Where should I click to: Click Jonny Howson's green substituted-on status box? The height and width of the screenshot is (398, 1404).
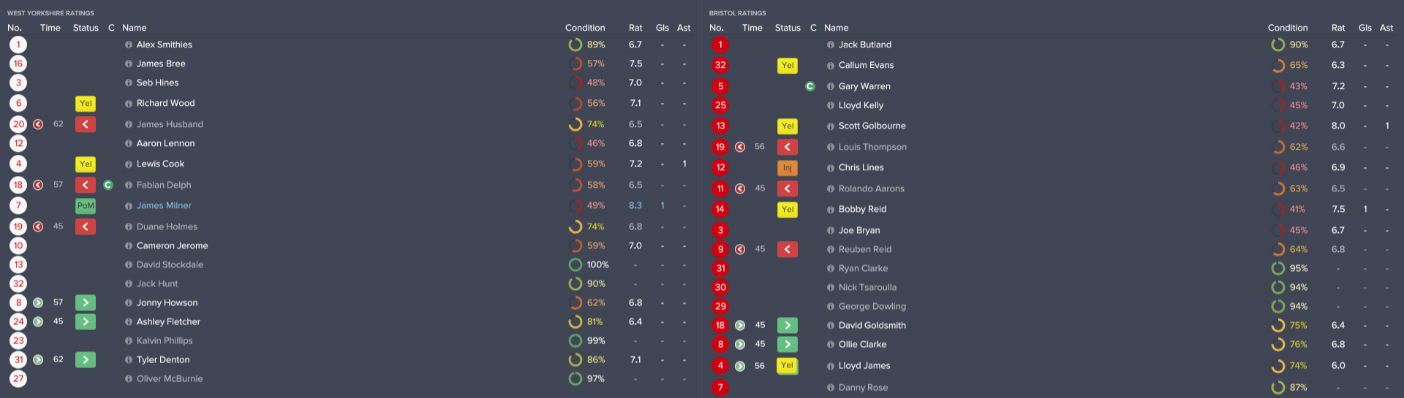[x=86, y=302]
